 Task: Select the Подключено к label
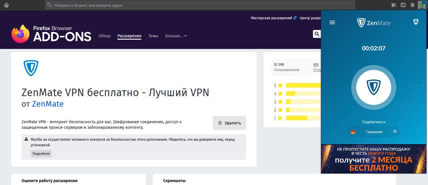(x=374, y=122)
